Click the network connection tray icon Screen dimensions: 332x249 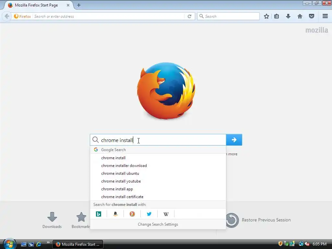pos(301,244)
